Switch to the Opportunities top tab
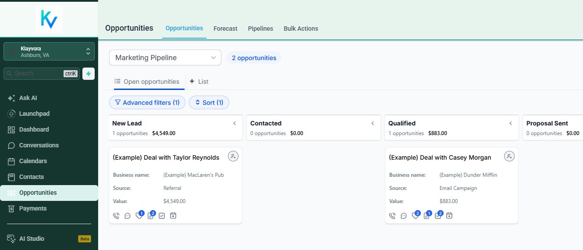Screen dimensions: 583x250 pos(184,28)
